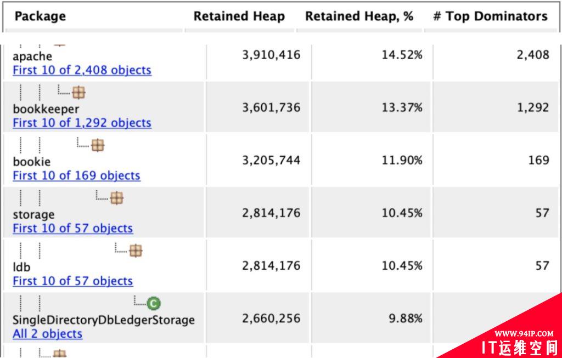This screenshot has height=358, width=562.
Task: Click the 14.52% percentage cell
Action: click(x=401, y=55)
